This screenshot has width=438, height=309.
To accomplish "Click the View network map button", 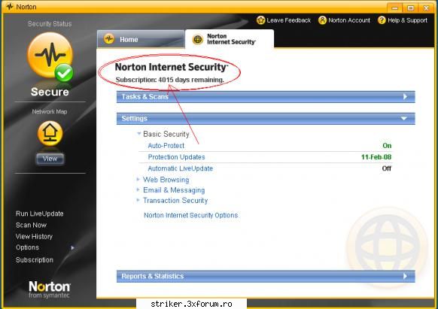I will [x=50, y=159].
